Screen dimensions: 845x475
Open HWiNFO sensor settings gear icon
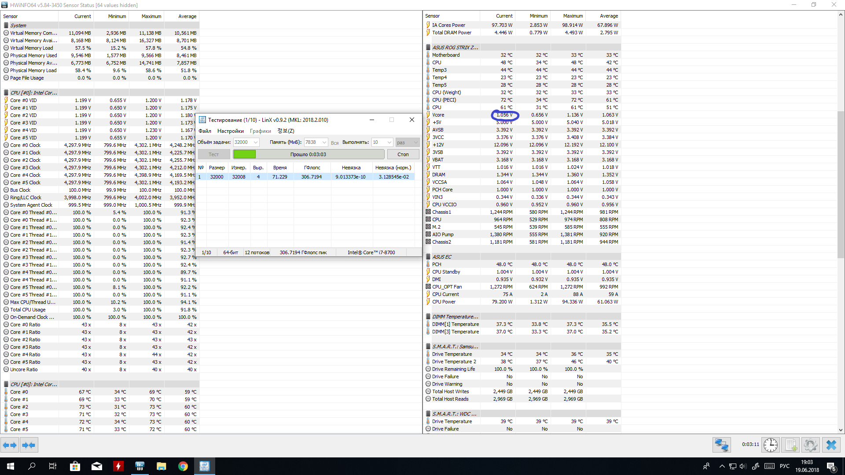point(810,445)
